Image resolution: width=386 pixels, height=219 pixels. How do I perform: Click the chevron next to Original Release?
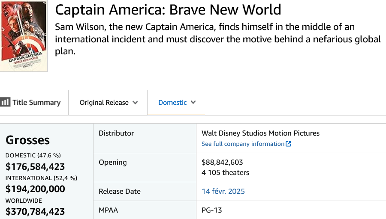[x=135, y=103]
